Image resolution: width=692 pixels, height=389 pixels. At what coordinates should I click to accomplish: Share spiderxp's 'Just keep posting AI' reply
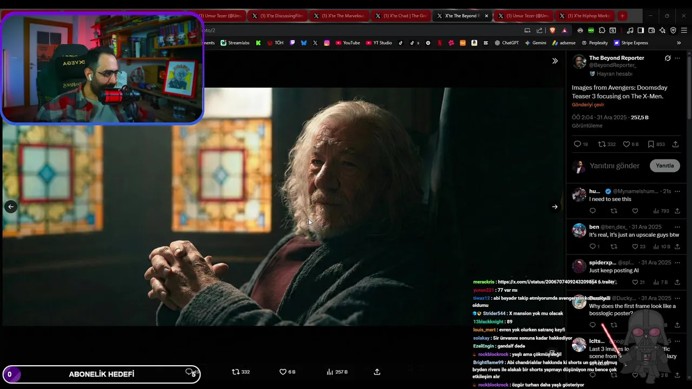[x=677, y=282]
